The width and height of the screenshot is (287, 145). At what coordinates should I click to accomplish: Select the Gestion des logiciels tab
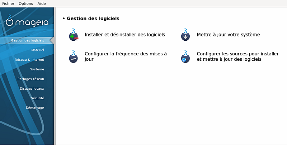coord(27,40)
